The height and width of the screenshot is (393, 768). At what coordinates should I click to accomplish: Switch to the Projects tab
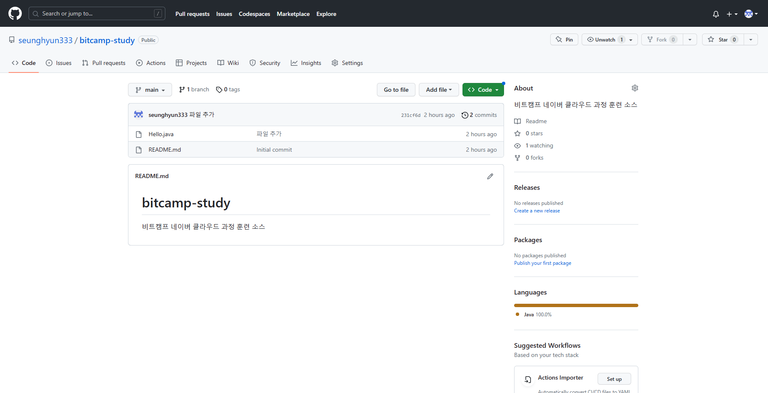click(x=191, y=63)
